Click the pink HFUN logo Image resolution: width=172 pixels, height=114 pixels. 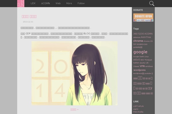point(21,3)
